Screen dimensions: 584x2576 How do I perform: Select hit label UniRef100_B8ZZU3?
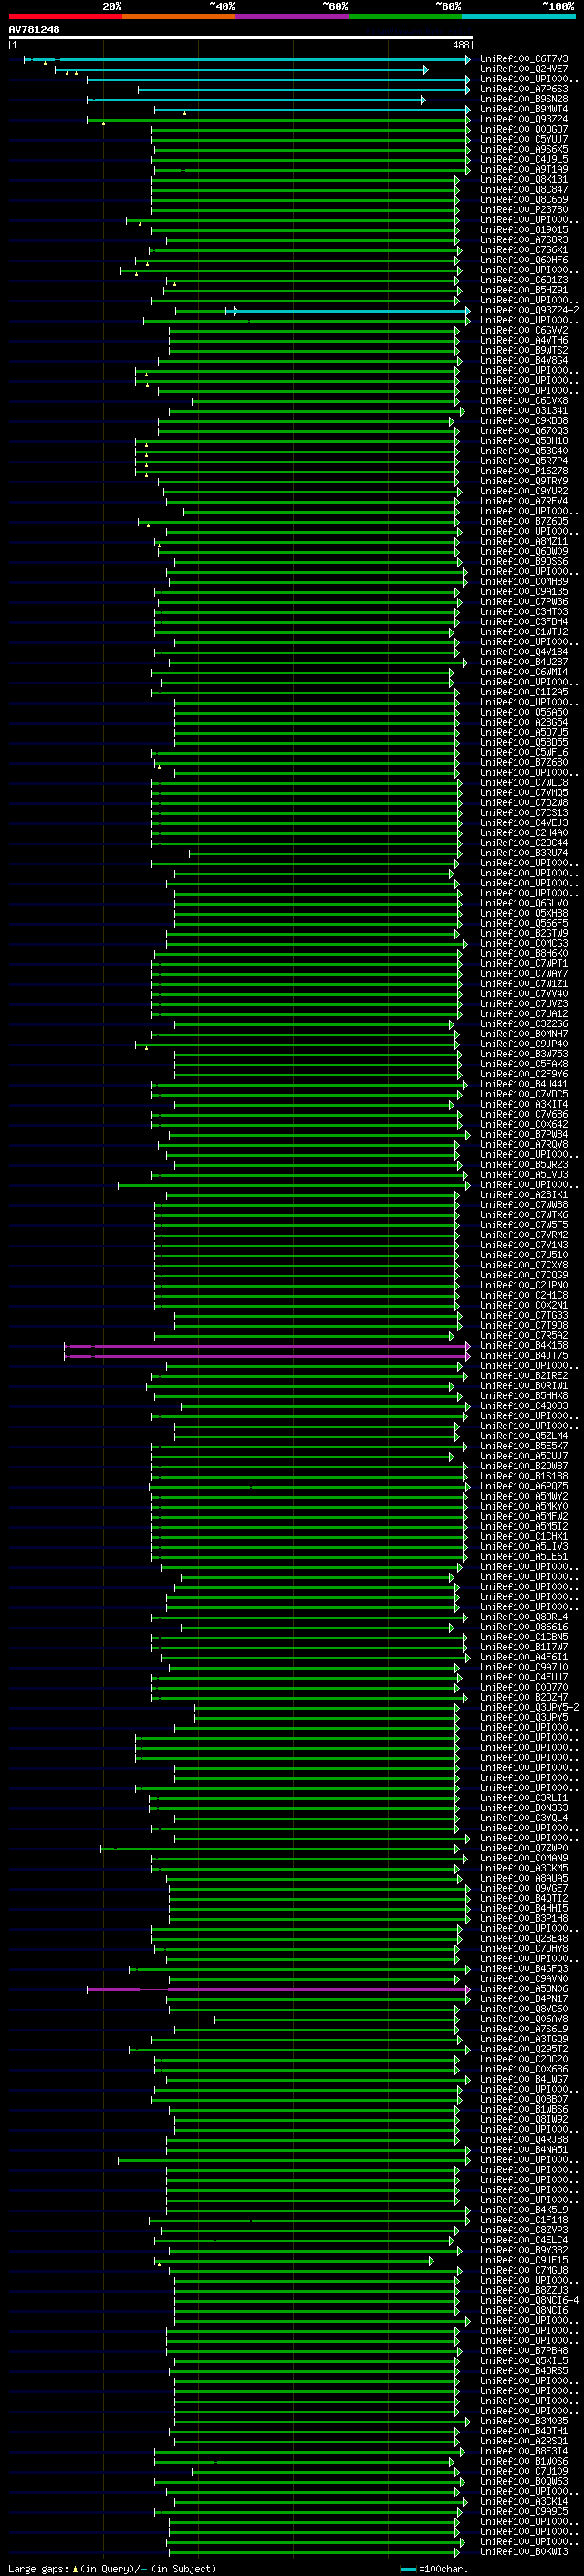coord(523,2290)
